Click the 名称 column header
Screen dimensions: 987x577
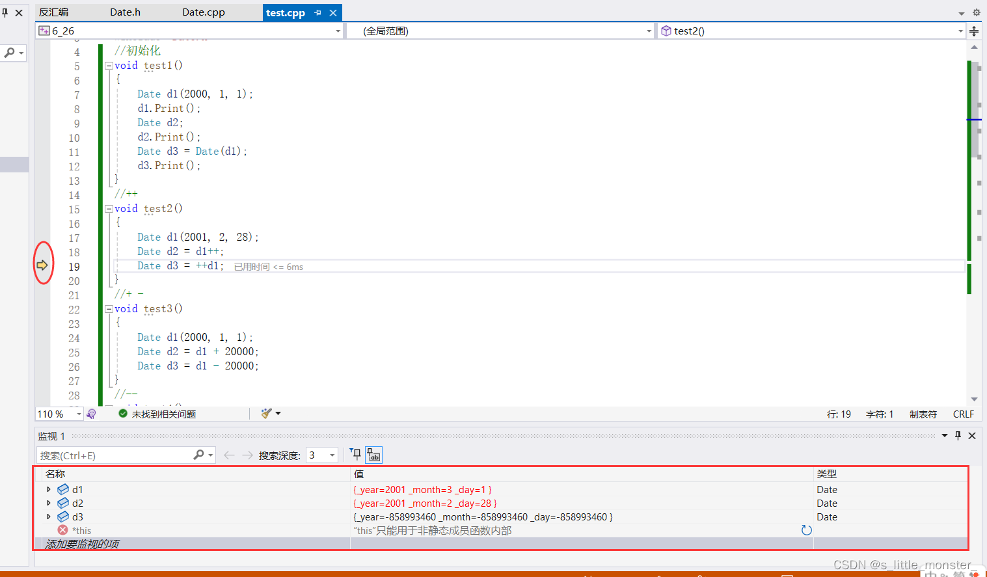pyautogui.click(x=55, y=474)
